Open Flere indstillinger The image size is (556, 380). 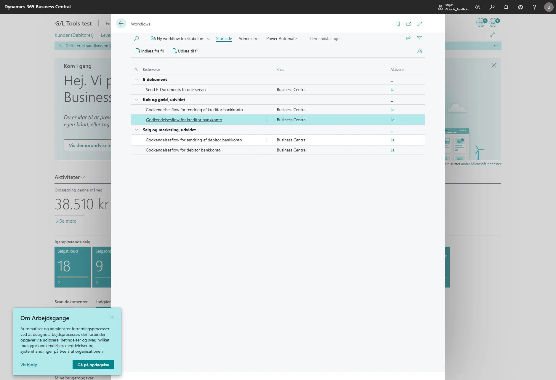pyautogui.click(x=325, y=39)
